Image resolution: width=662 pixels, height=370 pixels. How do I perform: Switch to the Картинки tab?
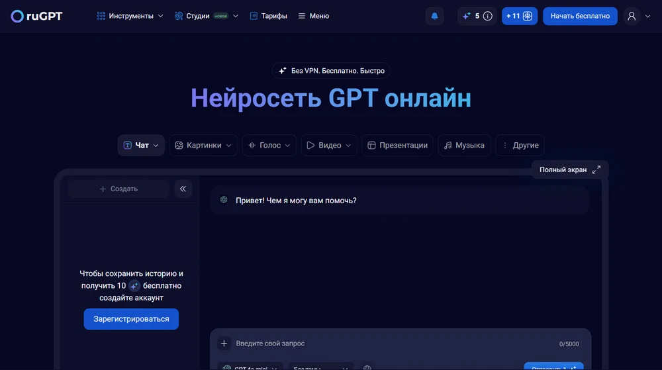click(x=203, y=145)
